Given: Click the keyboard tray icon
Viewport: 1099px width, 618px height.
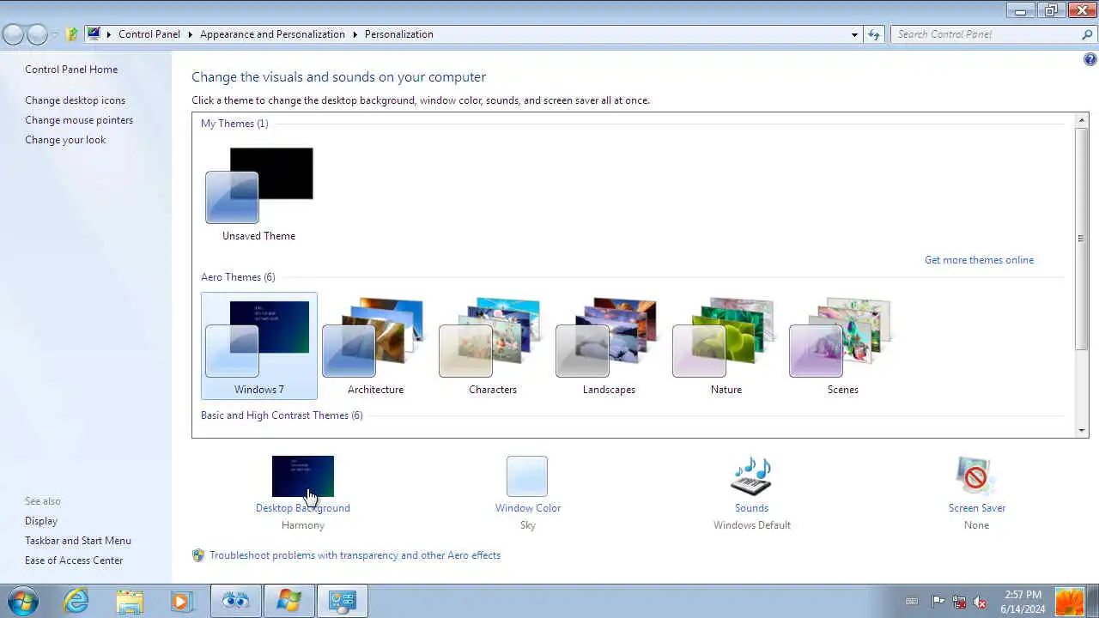Looking at the screenshot, I should coord(912,602).
